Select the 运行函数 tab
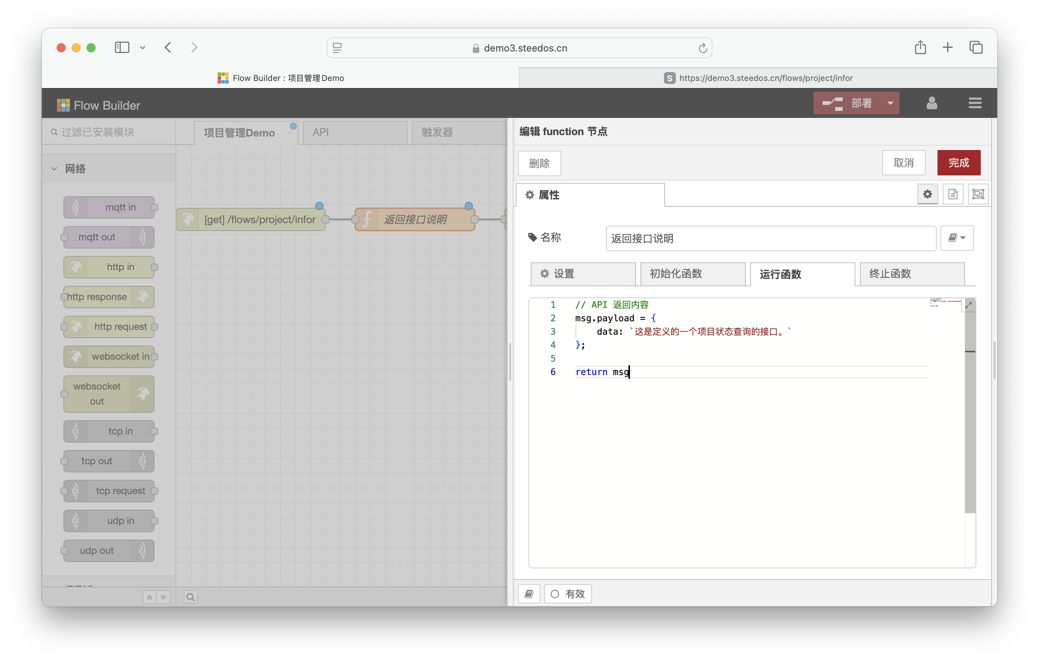1039x662 pixels. [x=802, y=274]
